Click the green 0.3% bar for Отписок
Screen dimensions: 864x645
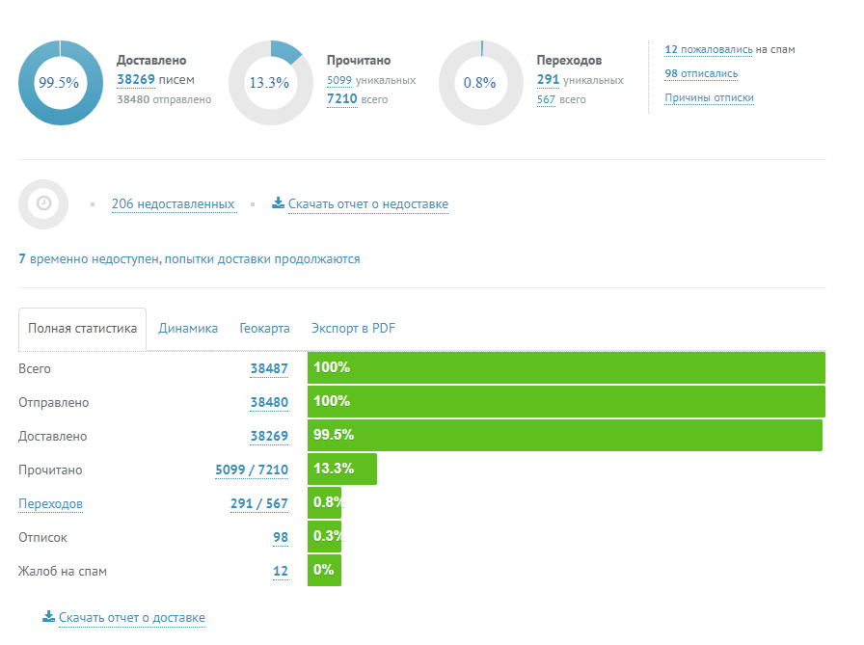(x=325, y=536)
